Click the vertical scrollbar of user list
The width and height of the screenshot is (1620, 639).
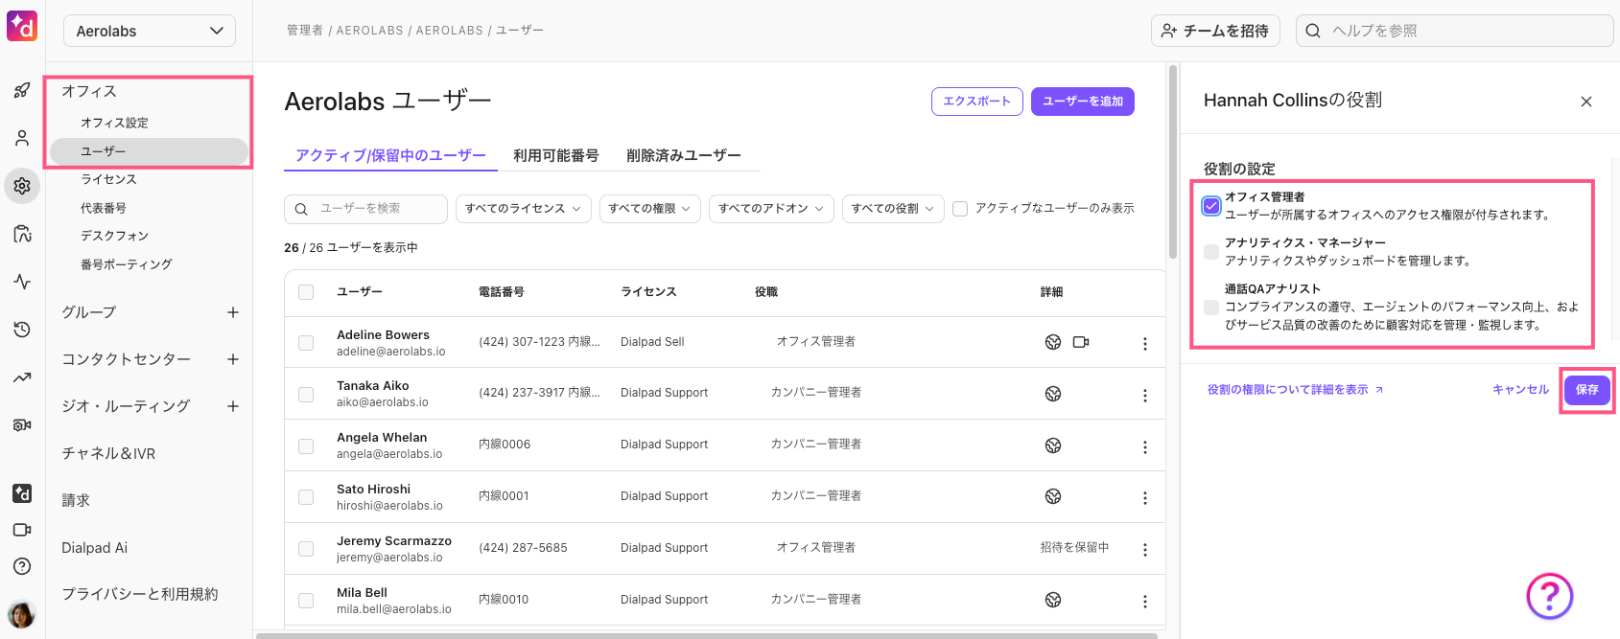[x=1172, y=162]
